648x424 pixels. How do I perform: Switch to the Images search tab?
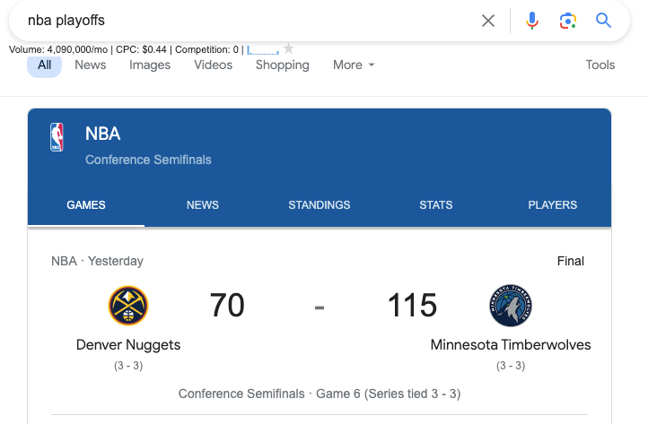pyautogui.click(x=150, y=65)
